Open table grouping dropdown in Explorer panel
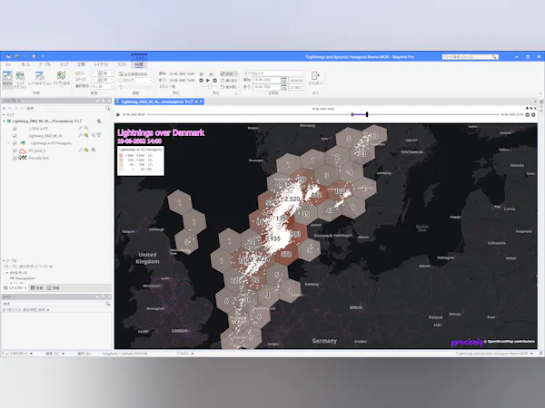The image size is (545, 408). [x=51, y=267]
